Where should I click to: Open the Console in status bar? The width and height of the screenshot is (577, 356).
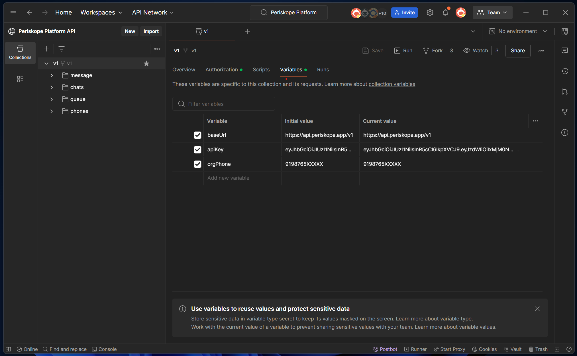[104, 349]
